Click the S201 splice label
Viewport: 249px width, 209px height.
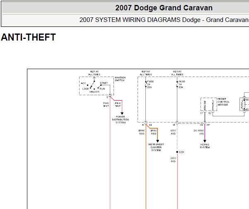pos(181,152)
